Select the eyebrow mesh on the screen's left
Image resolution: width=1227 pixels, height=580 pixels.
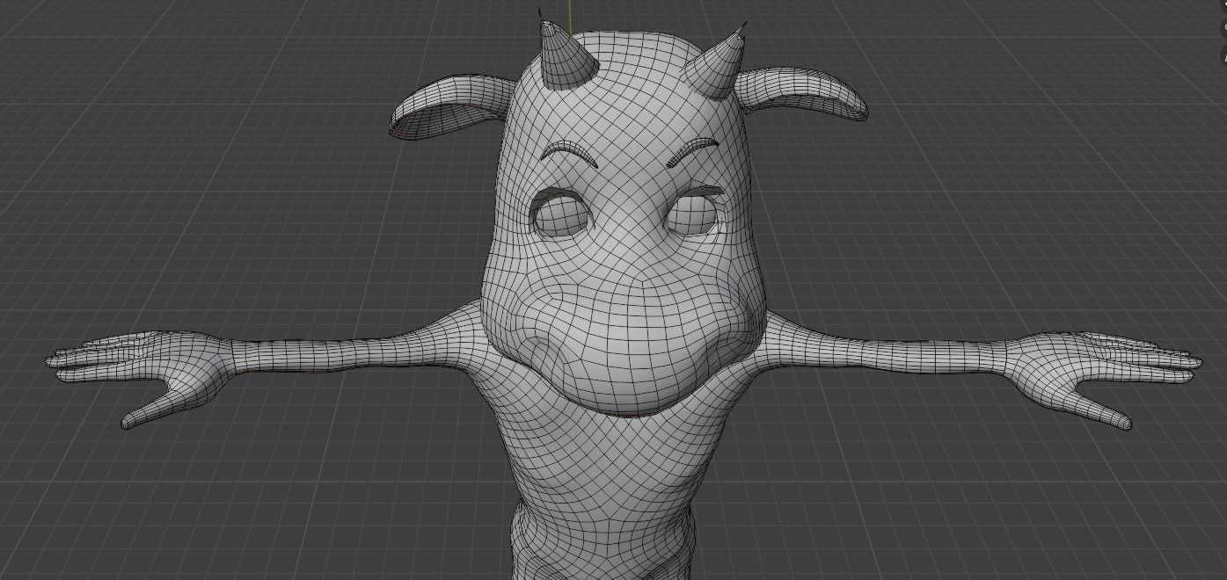(x=570, y=154)
